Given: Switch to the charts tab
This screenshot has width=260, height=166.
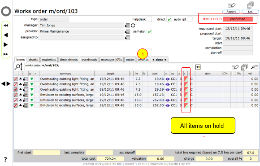Looking at the screenshot, I should click(x=33, y=60).
